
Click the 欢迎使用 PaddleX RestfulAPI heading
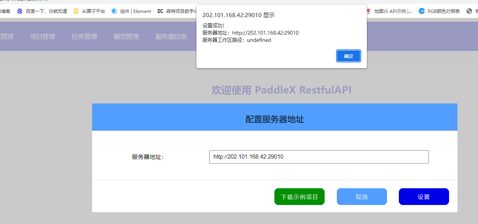click(x=282, y=90)
